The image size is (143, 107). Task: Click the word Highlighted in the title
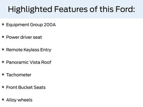[x=30, y=9]
